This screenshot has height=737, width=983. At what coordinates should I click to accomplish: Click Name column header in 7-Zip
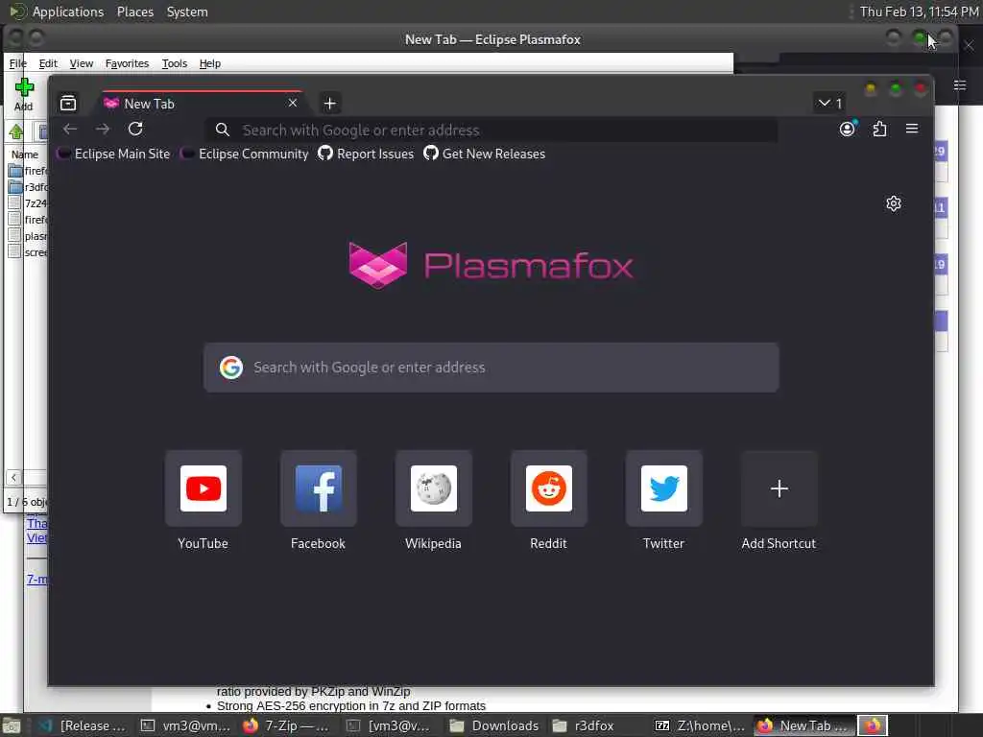coord(25,155)
